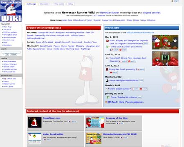Open the history tab

(70, 4)
